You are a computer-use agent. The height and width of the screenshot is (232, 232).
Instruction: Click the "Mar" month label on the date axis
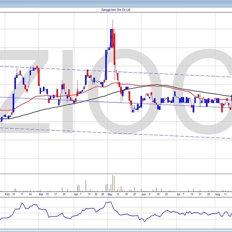point(41,195)
